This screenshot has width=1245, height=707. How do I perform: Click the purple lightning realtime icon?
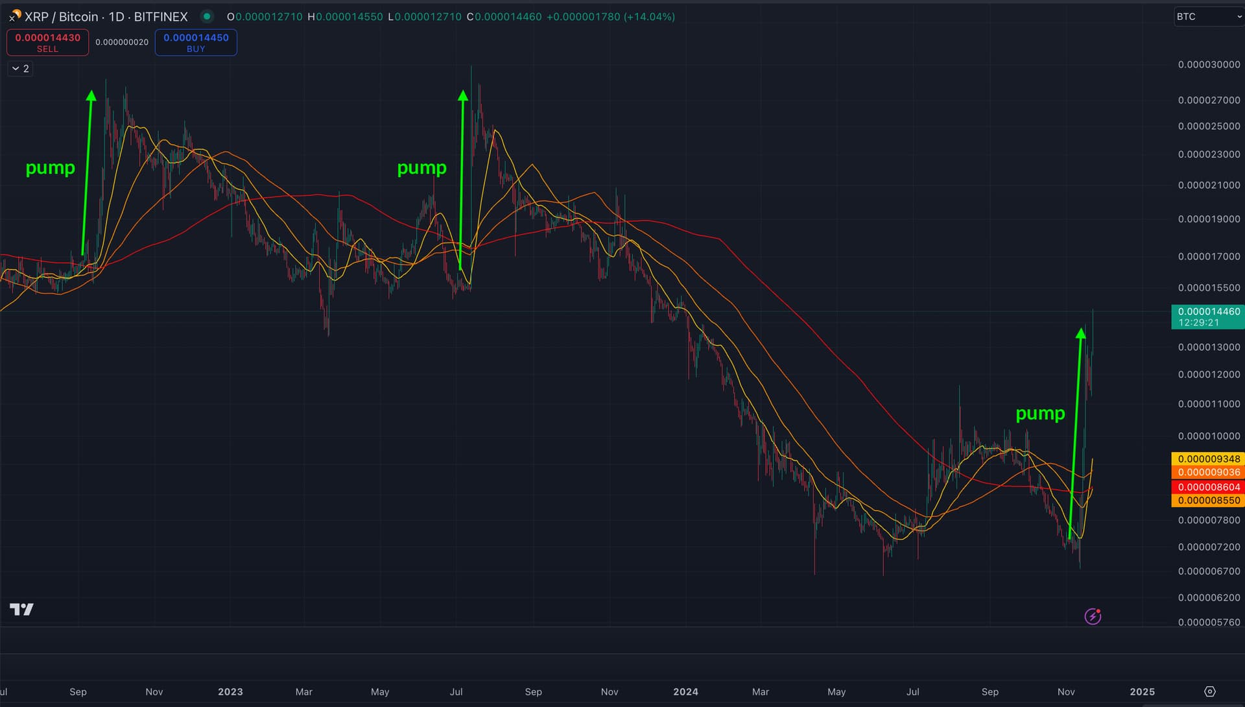pyautogui.click(x=1093, y=616)
